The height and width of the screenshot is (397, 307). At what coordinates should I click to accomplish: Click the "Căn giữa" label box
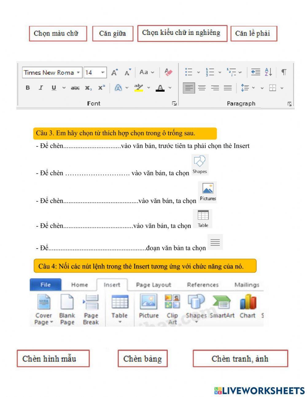click(112, 34)
